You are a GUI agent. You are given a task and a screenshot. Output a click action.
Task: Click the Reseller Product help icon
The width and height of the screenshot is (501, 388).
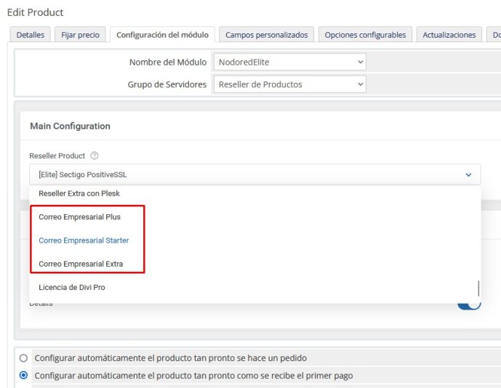95,156
